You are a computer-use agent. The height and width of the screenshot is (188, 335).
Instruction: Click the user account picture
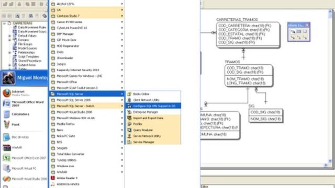(9, 78)
